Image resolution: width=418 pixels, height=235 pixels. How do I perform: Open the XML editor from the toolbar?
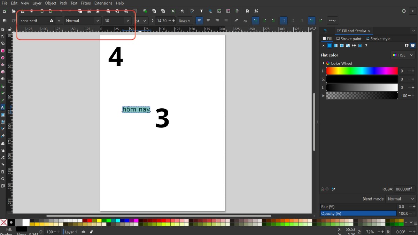pos(219,11)
